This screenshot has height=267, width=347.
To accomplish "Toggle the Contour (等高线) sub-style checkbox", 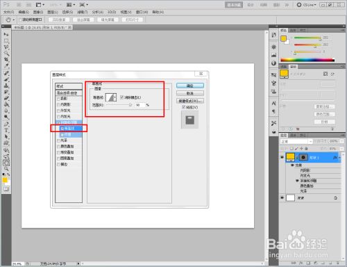I will coord(62,129).
